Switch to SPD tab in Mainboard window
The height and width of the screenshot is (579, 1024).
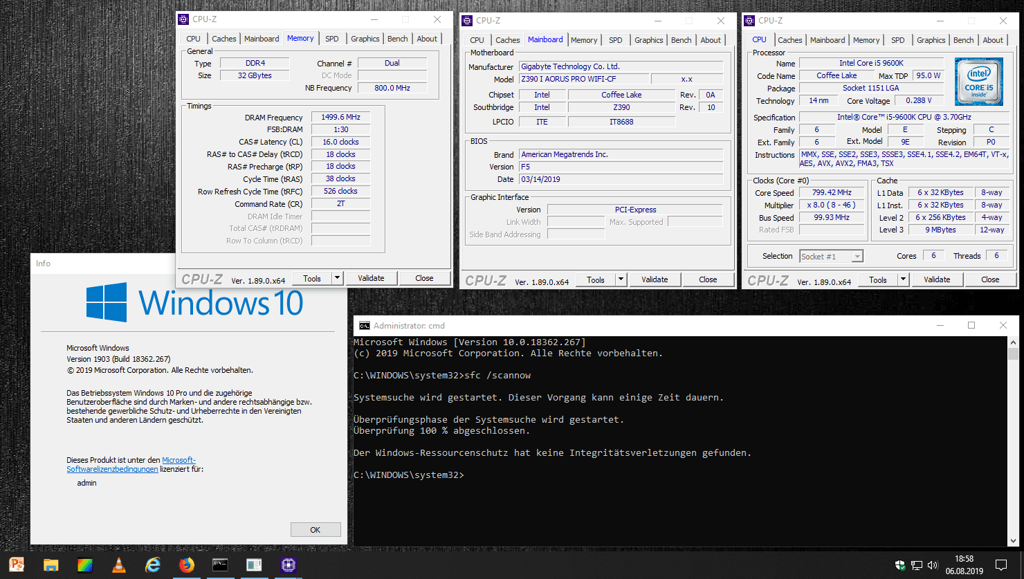click(616, 40)
